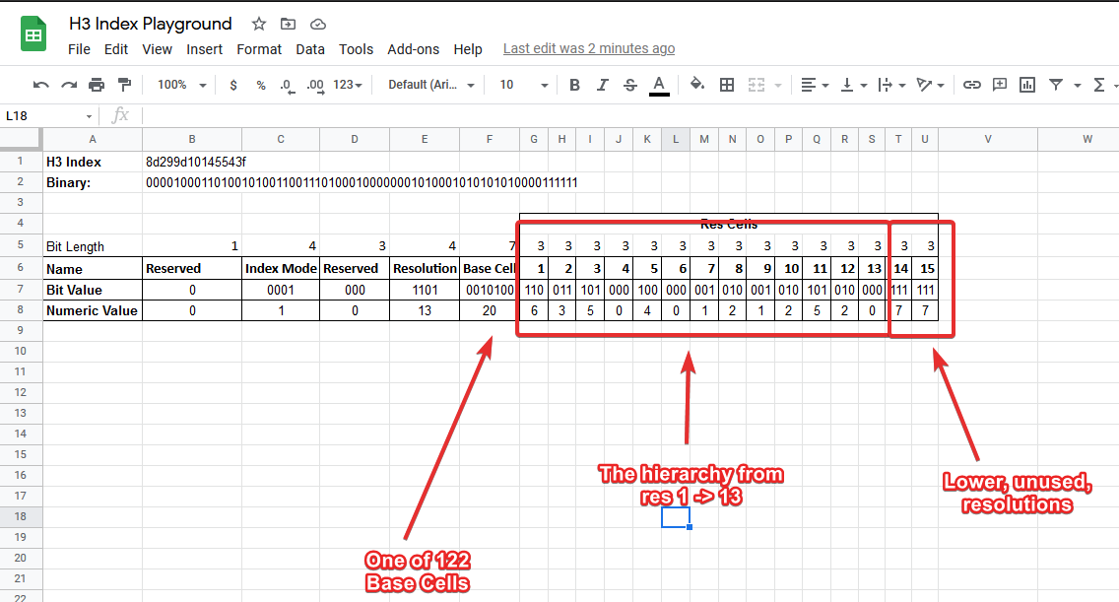Click the Insert link icon
This screenshot has height=602, width=1119.
pyautogui.click(x=971, y=85)
